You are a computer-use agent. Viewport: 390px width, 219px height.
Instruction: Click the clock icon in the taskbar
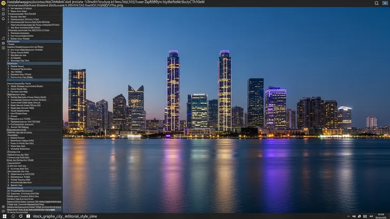(x=13, y=216)
